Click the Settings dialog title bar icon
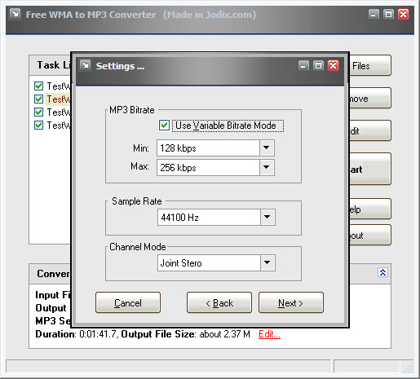 (x=86, y=65)
